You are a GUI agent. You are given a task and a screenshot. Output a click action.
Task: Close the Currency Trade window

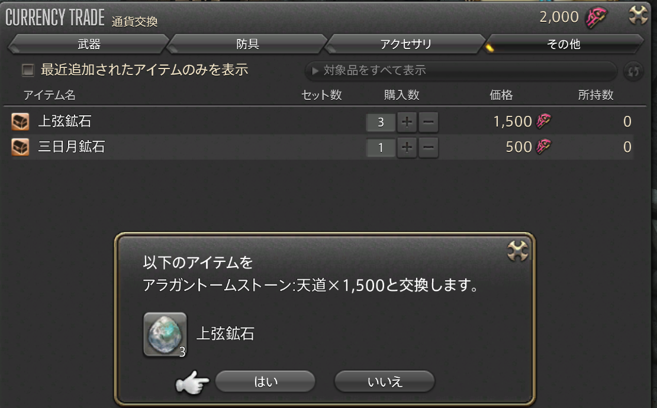point(638,15)
